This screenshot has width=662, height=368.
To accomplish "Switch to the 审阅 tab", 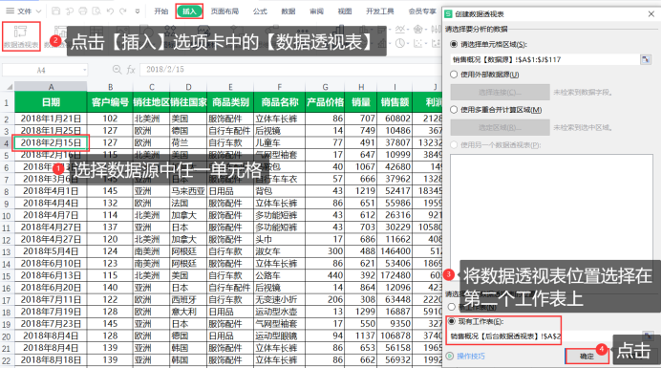I will click(316, 11).
